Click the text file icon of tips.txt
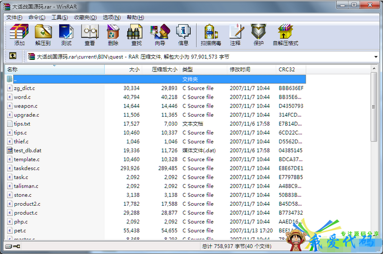Viewport: 383px width, 254px height. click(10, 124)
